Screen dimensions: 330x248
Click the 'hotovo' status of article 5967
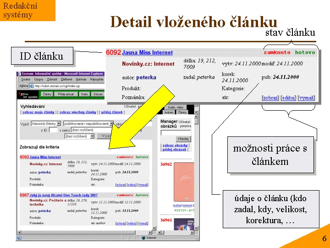click(x=142, y=195)
